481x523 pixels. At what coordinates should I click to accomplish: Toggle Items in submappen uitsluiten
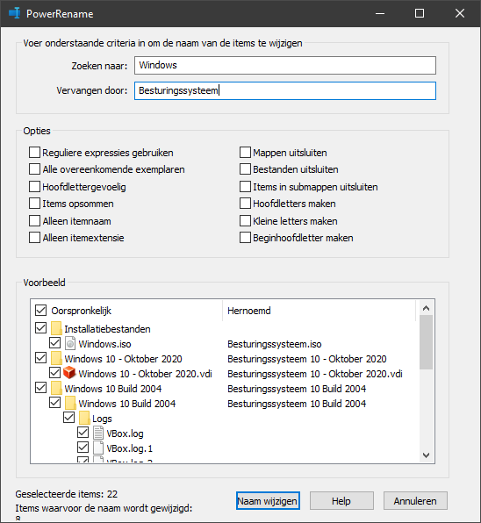tap(245, 186)
